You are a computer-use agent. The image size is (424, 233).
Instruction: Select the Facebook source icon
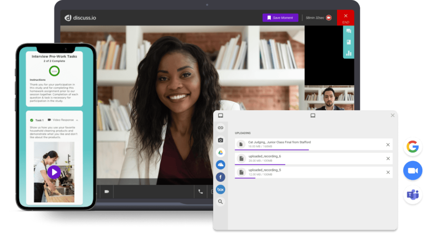pos(221,177)
